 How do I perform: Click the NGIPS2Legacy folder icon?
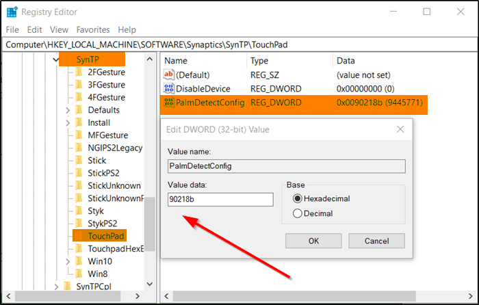click(79, 148)
